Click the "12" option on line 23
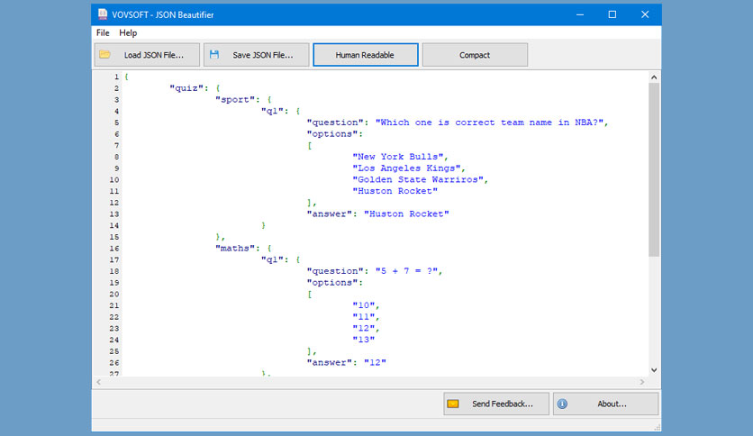Screen dimensions: 753x436 tap(364, 329)
